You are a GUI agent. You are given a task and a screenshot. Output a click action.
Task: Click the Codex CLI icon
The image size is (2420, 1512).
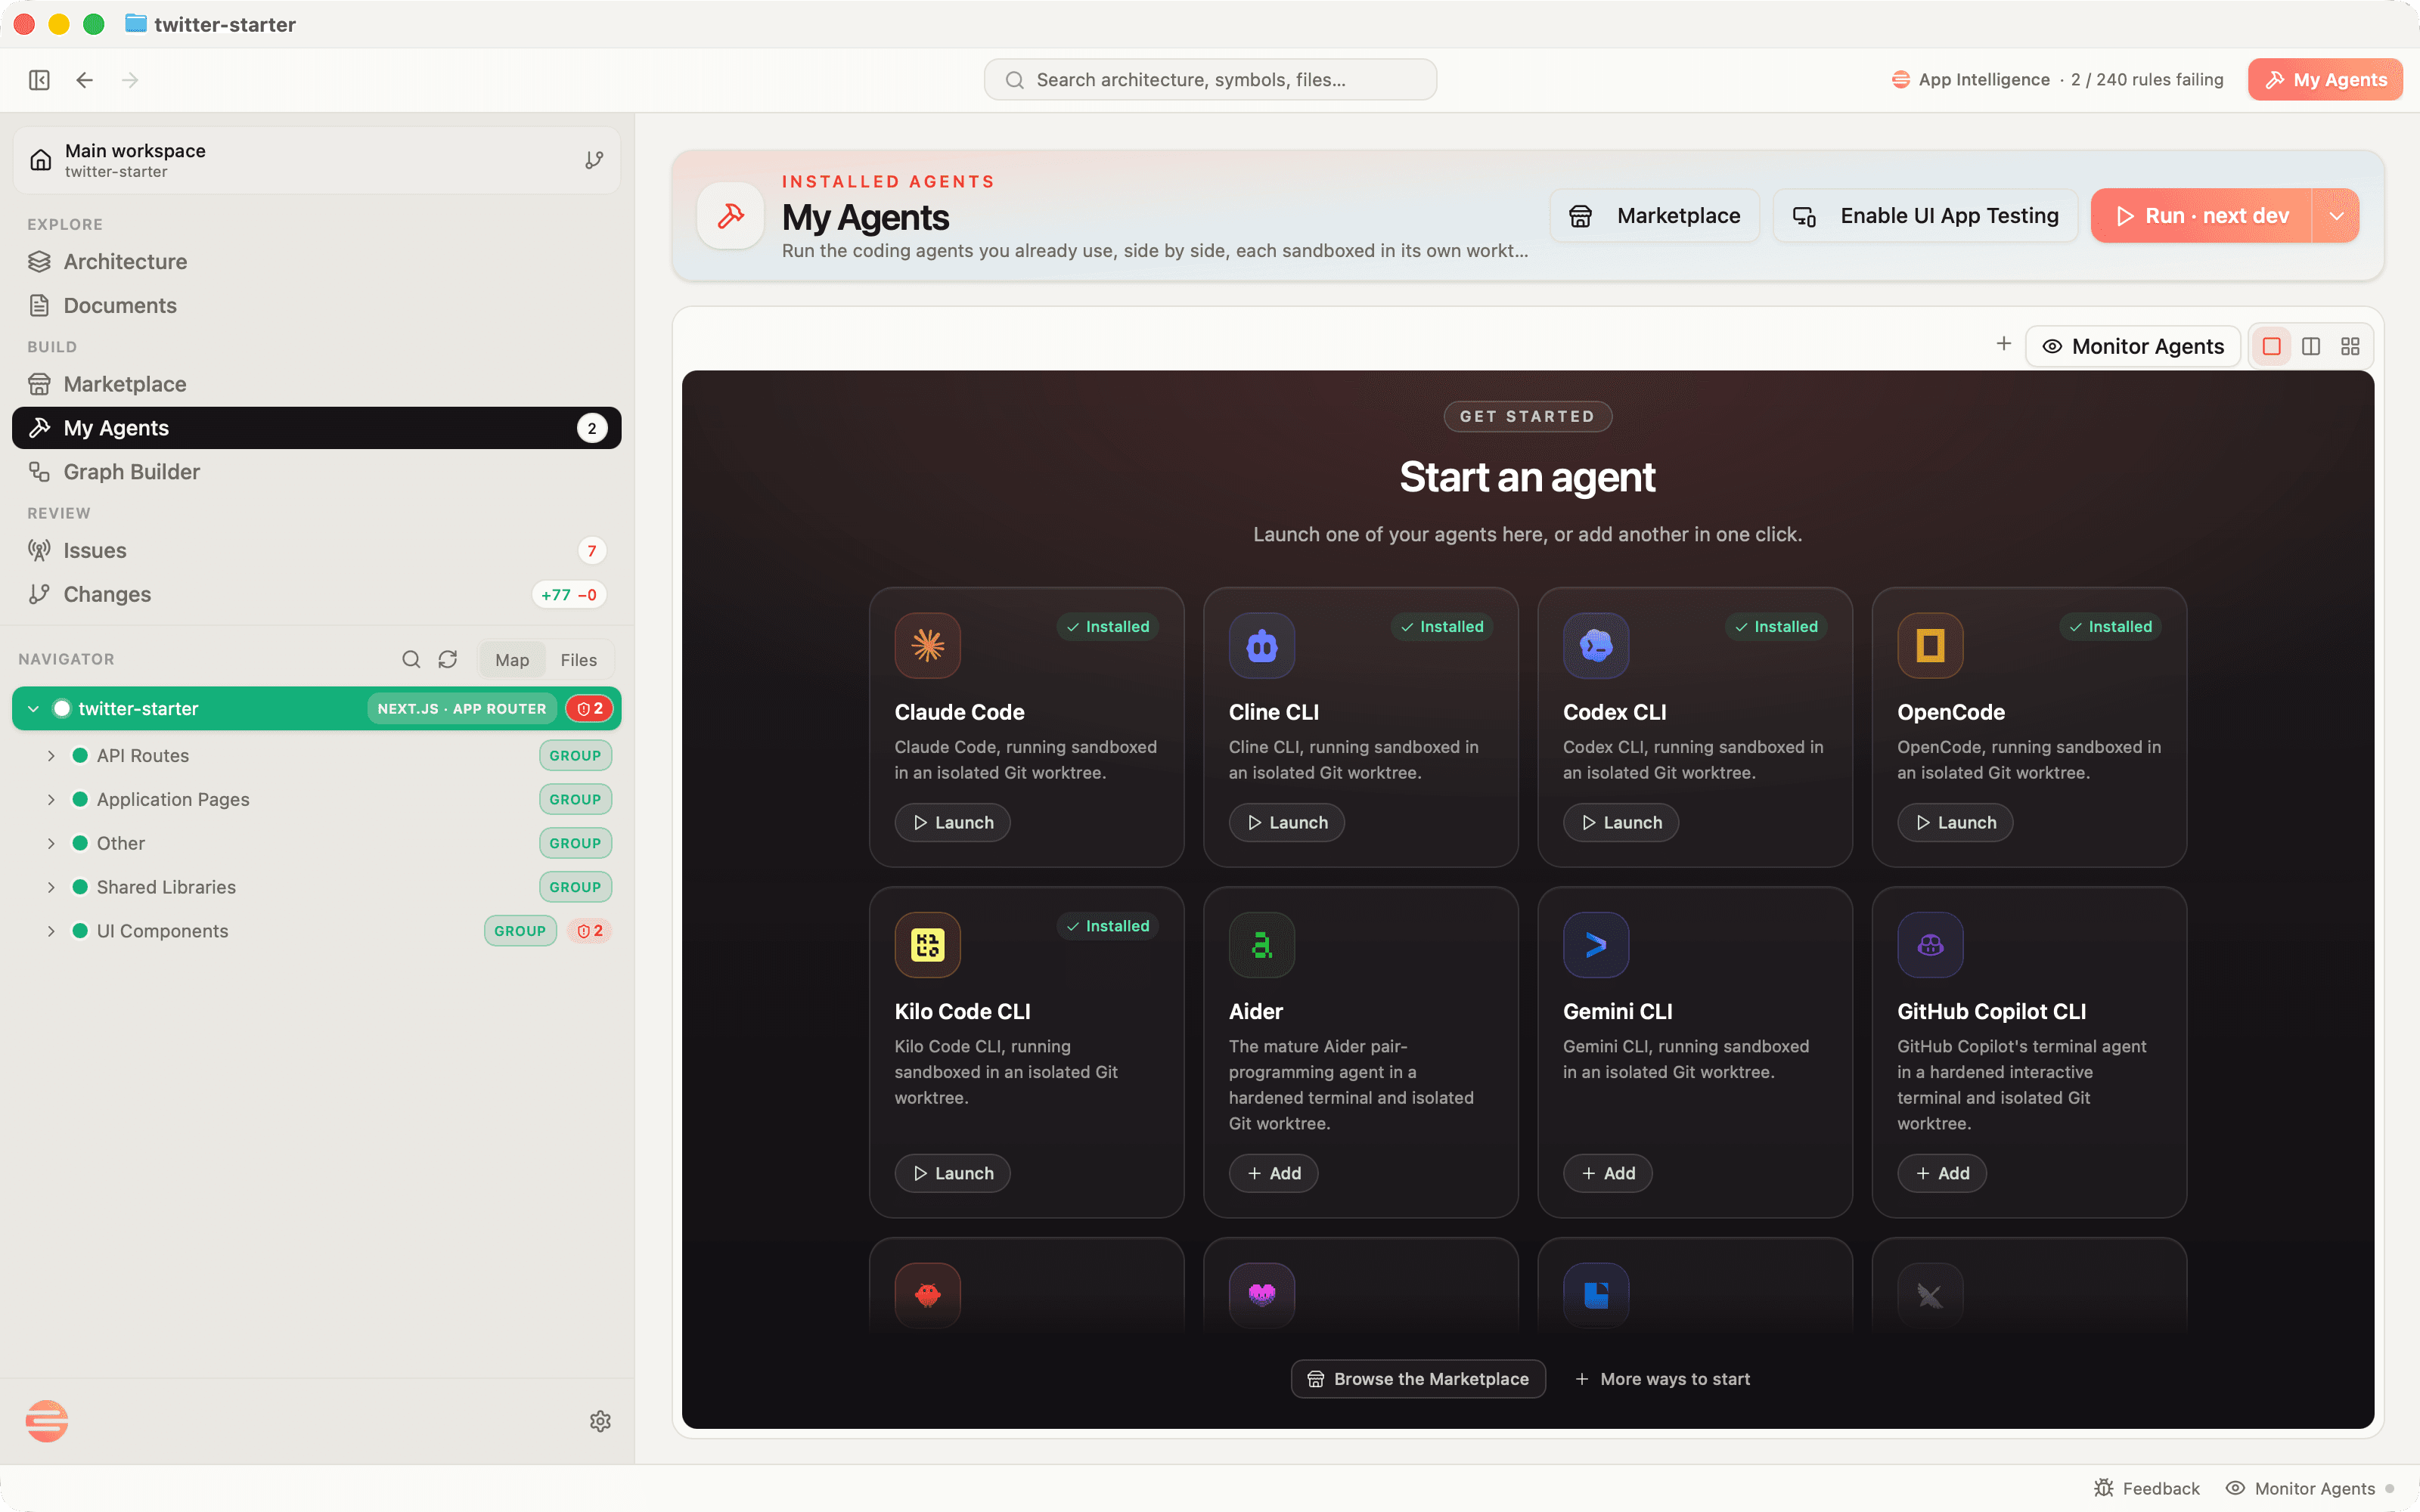pyautogui.click(x=1596, y=645)
